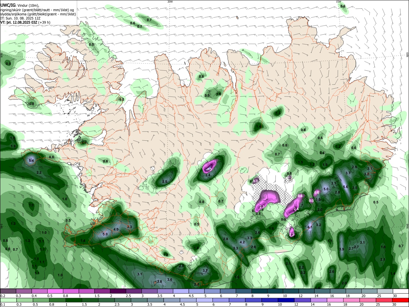Click the 0.2 label on snow scale
The image size is (409, 307).
coord(2,296)
